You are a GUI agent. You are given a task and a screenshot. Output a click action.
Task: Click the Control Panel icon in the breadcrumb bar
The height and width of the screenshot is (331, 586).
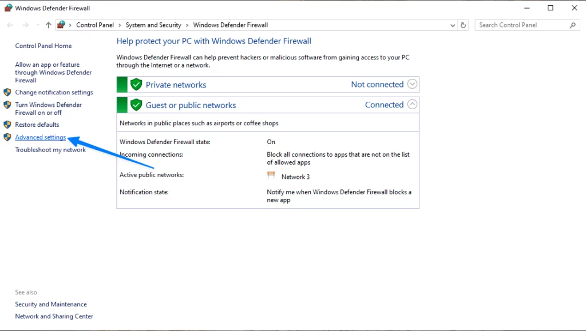tap(61, 25)
